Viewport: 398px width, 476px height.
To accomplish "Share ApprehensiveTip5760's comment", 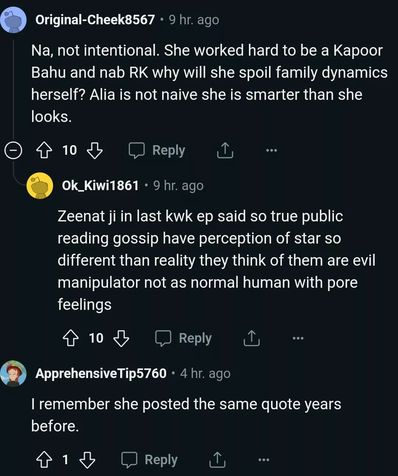I will tap(217, 460).
